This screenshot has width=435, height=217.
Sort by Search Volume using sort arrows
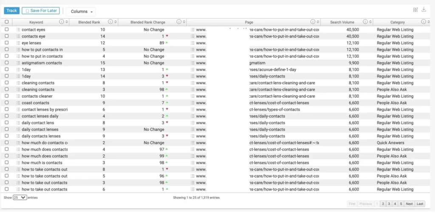coord(370,22)
